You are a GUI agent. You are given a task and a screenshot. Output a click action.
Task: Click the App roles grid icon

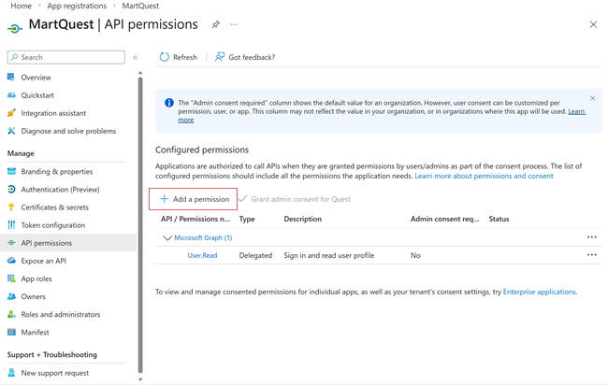click(11, 278)
